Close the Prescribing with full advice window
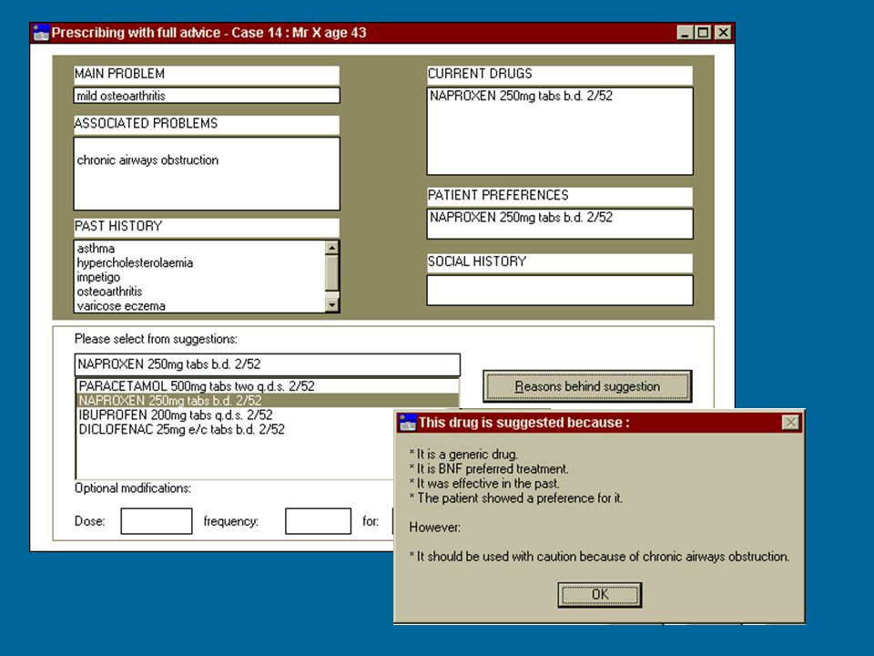The width and height of the screenshot is (874, 656). point(723,33)
